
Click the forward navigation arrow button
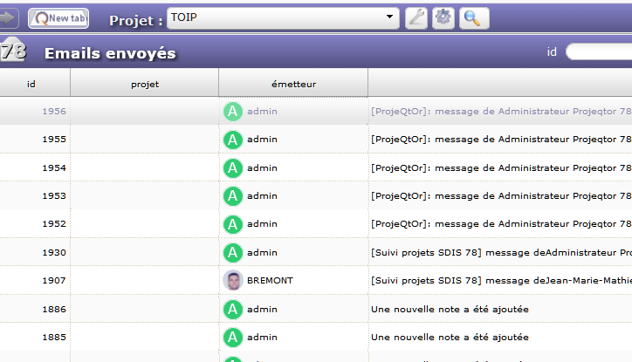[10, 17]
